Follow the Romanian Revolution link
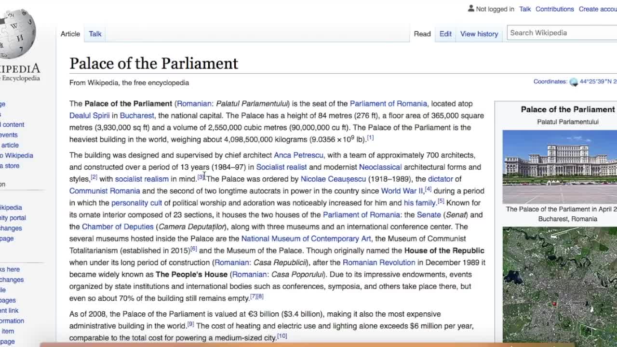 click(379, 263)
